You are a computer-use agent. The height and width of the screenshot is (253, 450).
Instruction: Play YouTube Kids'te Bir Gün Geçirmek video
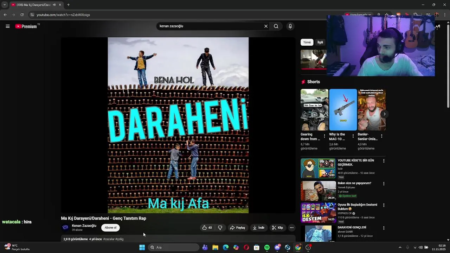318,168
